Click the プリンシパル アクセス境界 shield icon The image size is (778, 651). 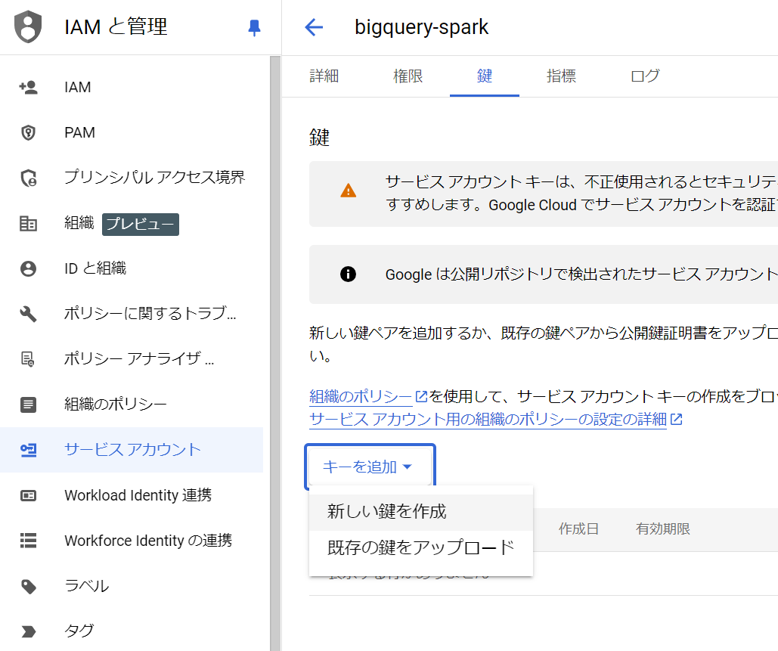[x=28, y=178]
